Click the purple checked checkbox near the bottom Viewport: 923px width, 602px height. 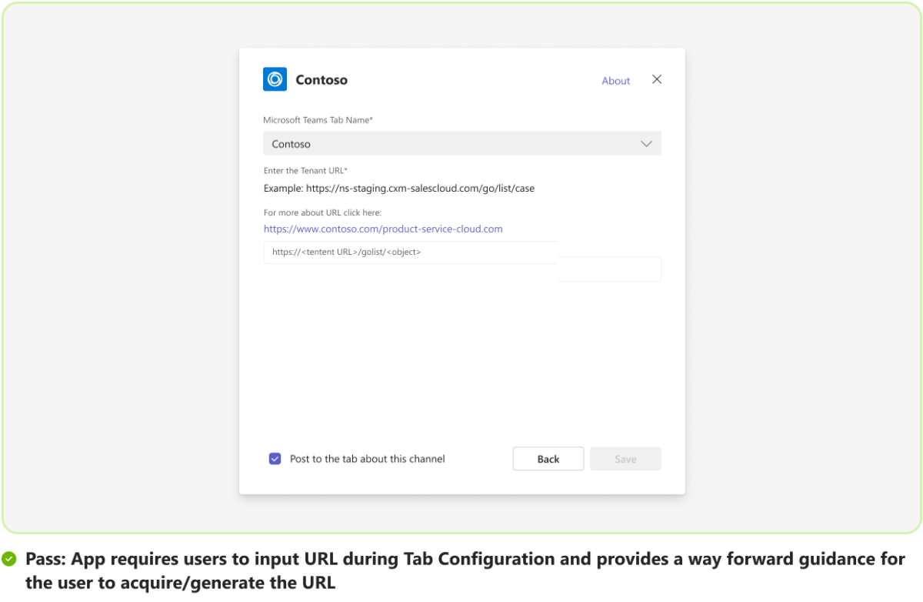tap(275, 458)
